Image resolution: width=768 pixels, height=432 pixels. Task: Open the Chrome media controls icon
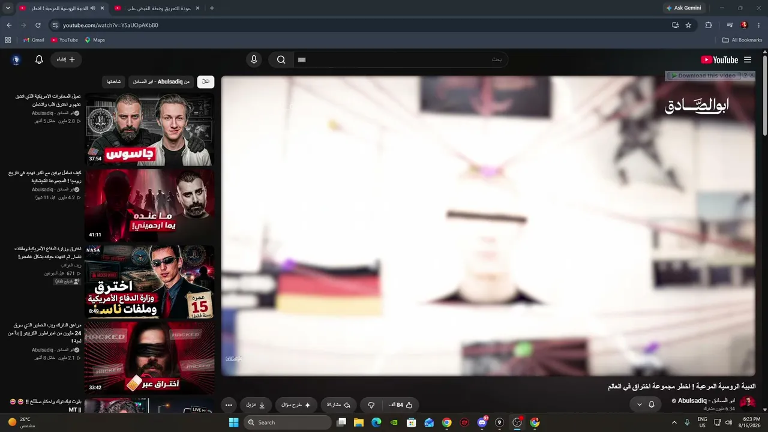tap(730, 25)
